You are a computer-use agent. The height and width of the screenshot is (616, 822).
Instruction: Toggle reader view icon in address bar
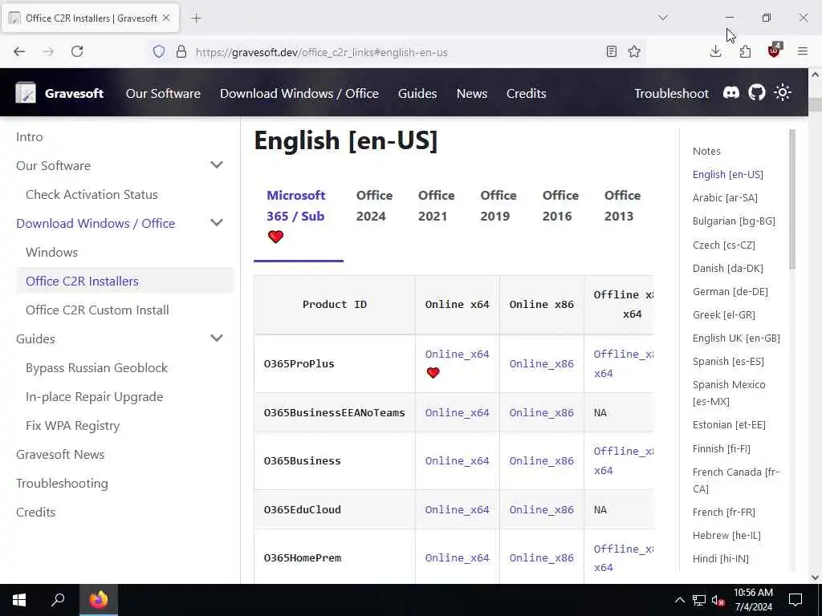pyautogui.click(x=611, y=51)
